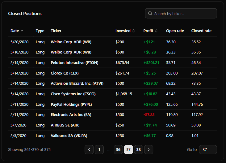Screen dimensions: 226x163
Task: Click the $1,068.15 invested amount
Action: [124, 94]
